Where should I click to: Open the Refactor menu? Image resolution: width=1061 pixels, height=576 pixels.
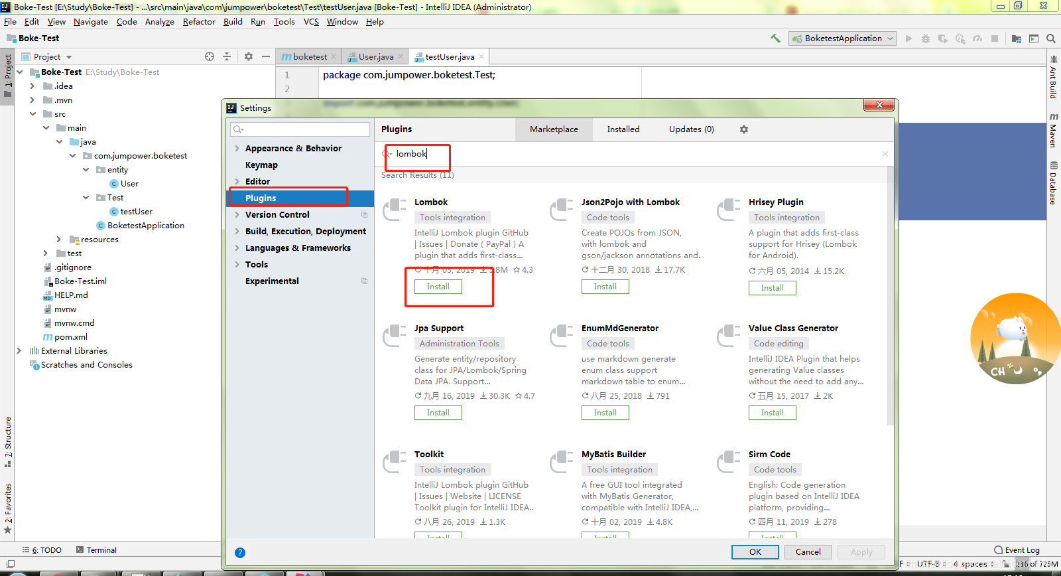[199, 22]
